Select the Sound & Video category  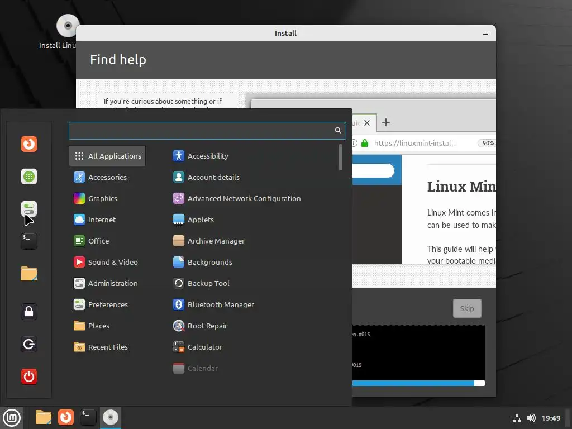[107, 262]
